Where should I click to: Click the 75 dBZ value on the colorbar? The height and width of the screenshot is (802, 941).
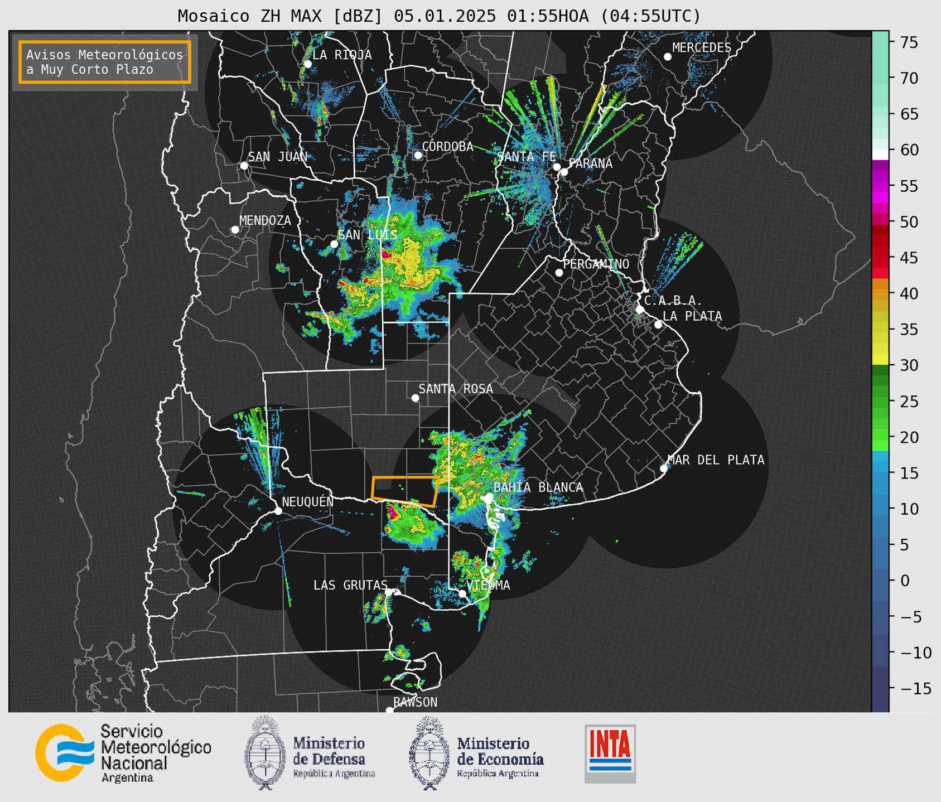(909, 42)
